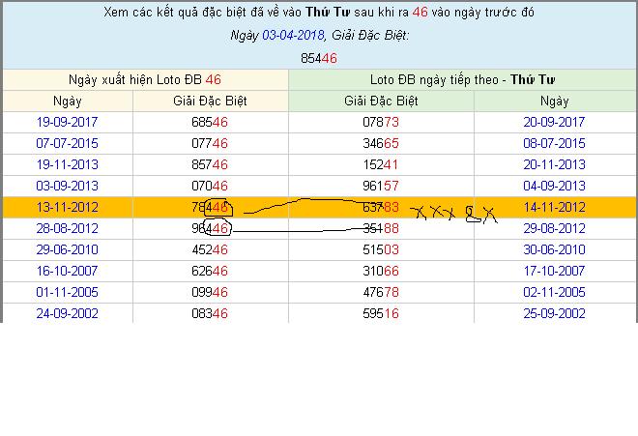Click the 'Loto ĐB ngày tiếp theo - Thứ Tư' header
This screenshot has width=638, height=436.
click(x=464, y=79)
